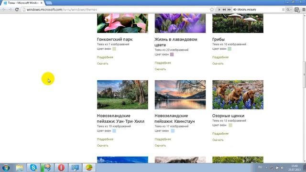Skip to next track in music toolbar
Image resolution: width=306 pixels, height=172 pixels.
tap(229, 10)
